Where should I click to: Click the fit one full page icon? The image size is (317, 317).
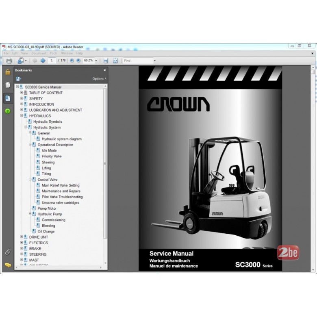[x=115, y=61]
